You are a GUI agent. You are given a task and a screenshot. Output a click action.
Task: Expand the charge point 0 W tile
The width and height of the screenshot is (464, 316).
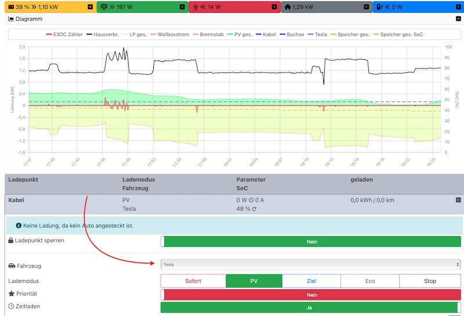458,7
